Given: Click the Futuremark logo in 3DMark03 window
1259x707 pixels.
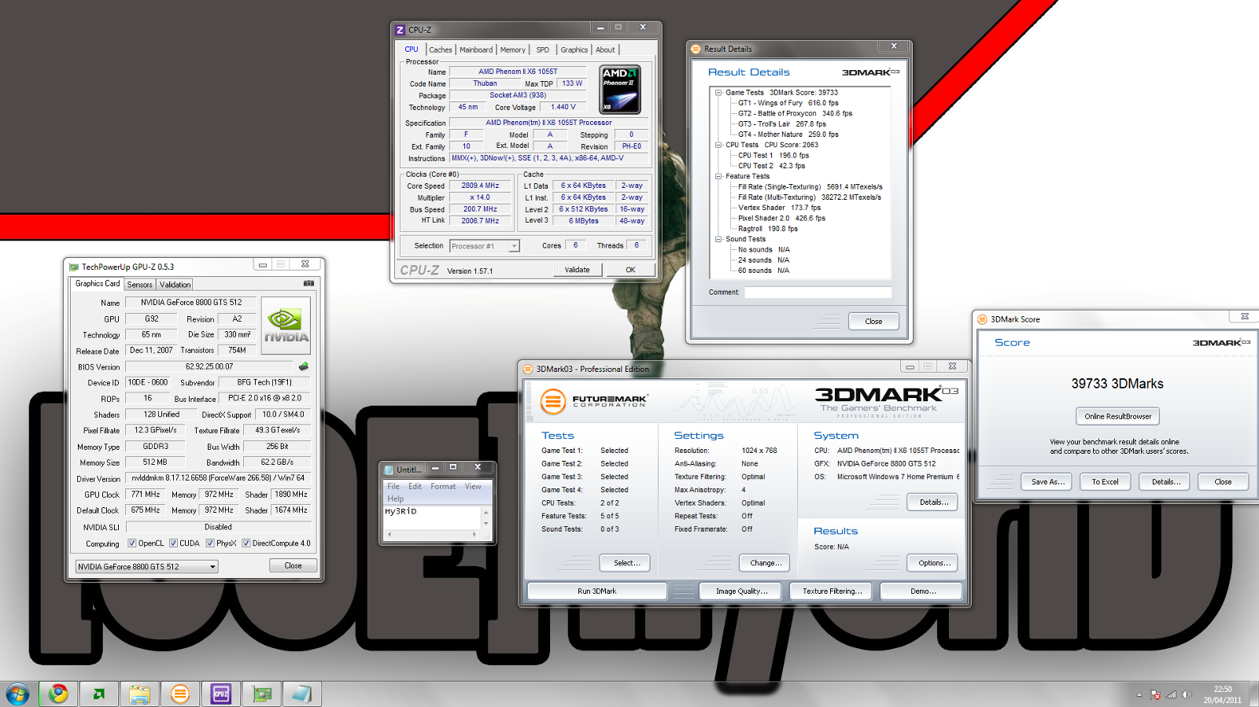Looking at the screenshot, I should click(595, 401).
